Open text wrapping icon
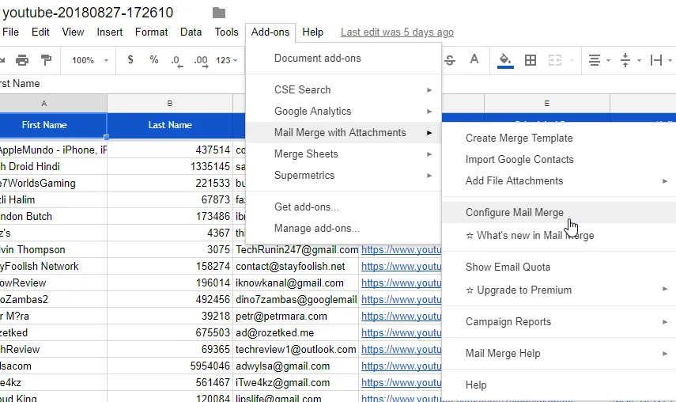Screen dimensions: 676x402 tap(656, 60)
